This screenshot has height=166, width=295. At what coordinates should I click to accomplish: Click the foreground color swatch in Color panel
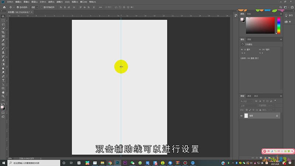coord(242,19)
